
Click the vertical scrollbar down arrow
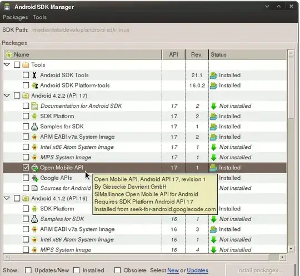(x=291, y=248)
